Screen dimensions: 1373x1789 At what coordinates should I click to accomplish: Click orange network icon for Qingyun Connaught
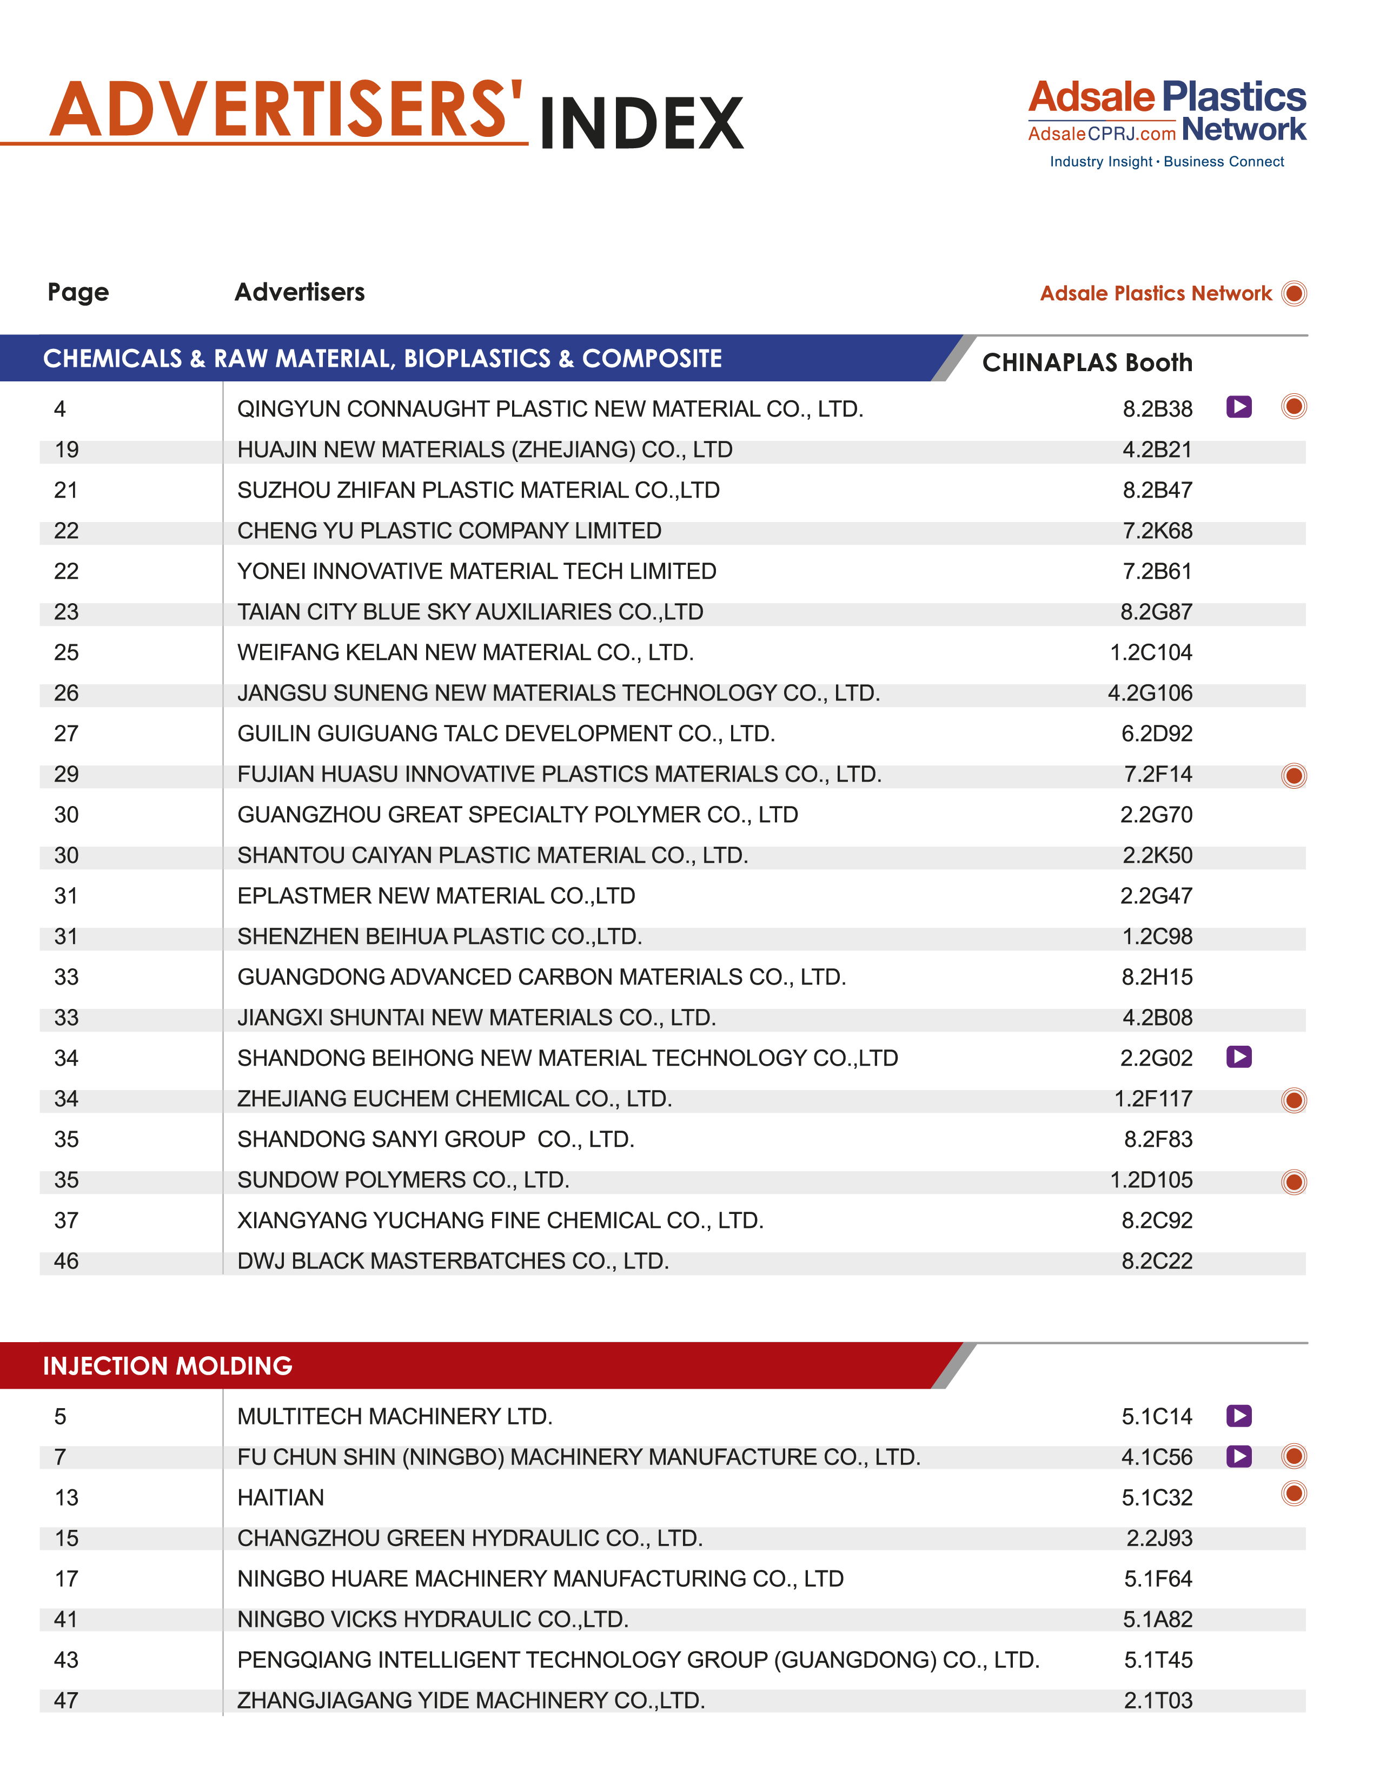click(1294, 406)
